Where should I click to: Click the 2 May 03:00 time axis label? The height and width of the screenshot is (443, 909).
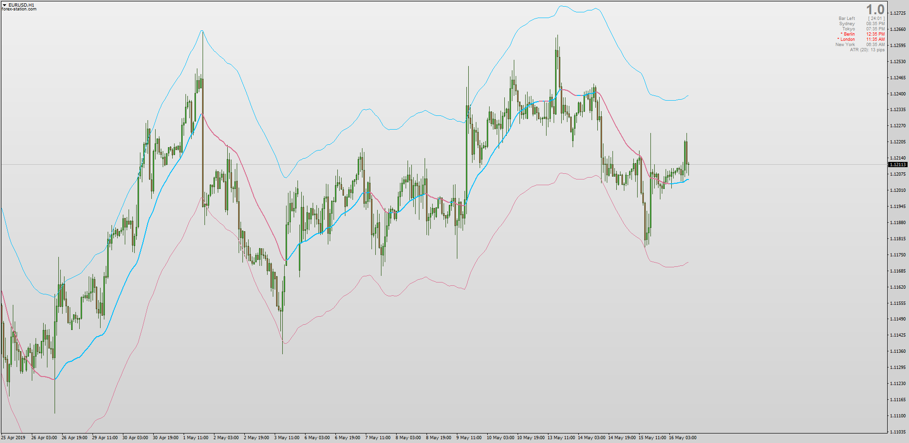pyautogui.click(x=226, y=438)
